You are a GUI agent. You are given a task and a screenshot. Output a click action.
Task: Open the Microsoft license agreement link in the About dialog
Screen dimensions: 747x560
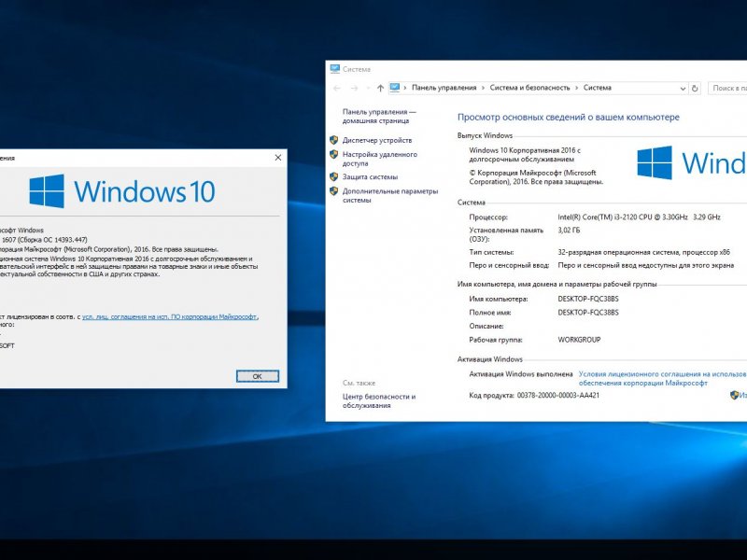(170, 316)
